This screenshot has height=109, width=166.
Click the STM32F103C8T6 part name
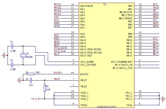tap(107, 107)
